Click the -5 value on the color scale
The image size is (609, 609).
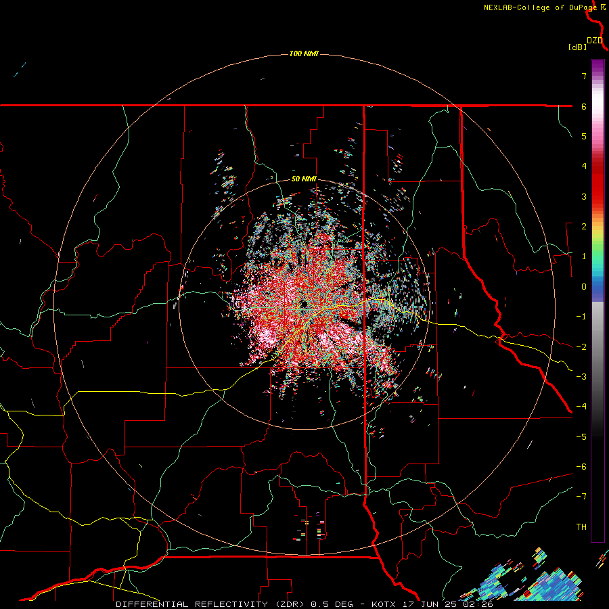[581, 437]
